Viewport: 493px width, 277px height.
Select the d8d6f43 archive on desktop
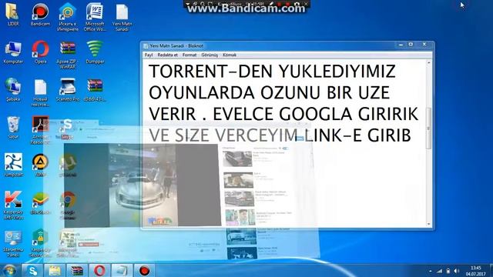(x=95, y=90)
